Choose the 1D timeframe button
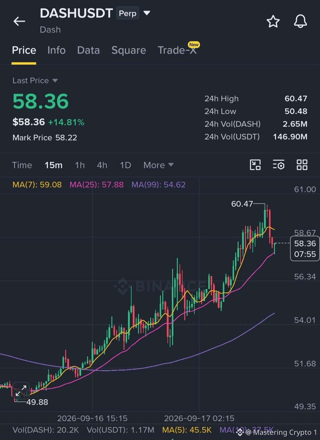The width and height of the screenshot is (320, 440). click(125, 165)
